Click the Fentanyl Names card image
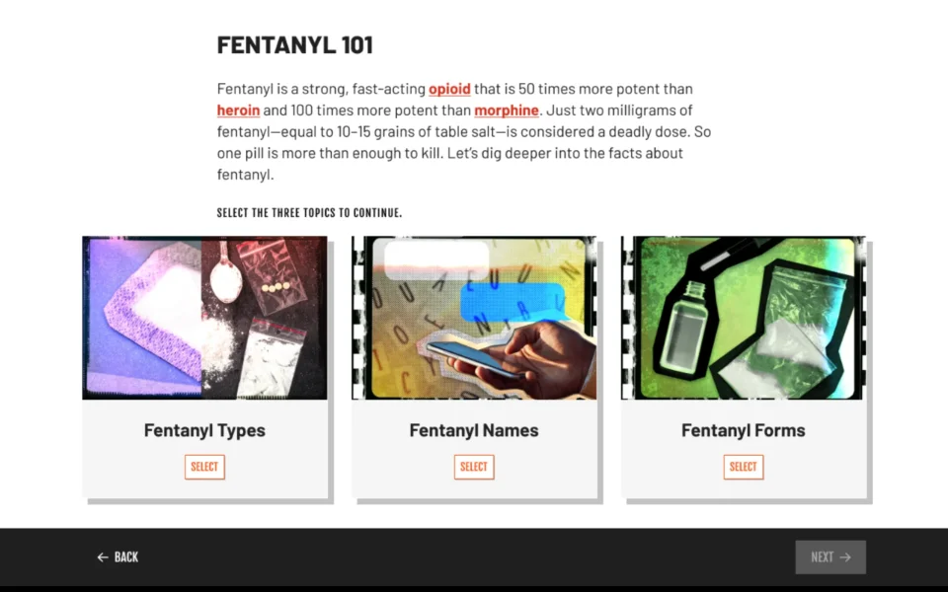Screen dimensions: 948x592 click(x=474, y=318)
